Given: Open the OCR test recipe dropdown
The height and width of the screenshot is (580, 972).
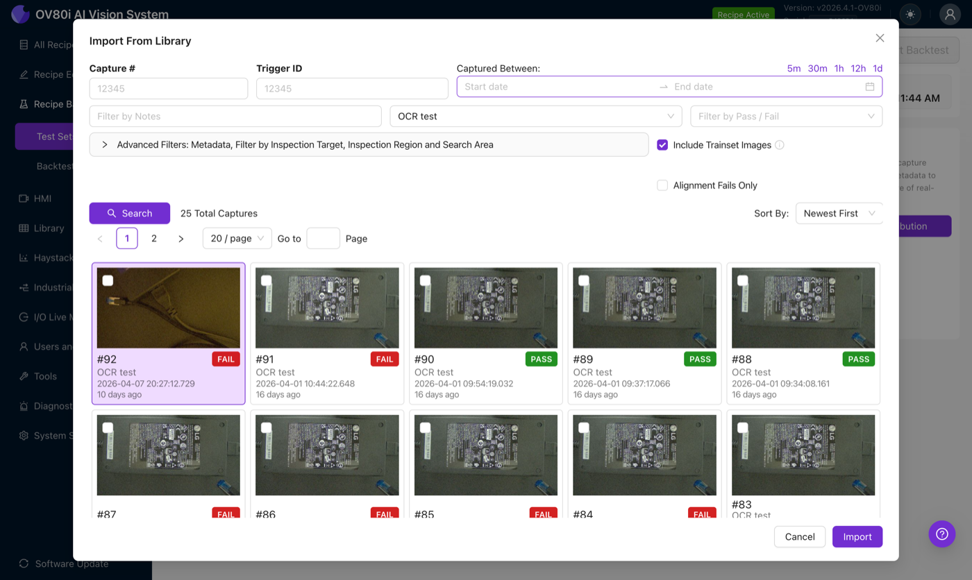Looking at the screenshot, I should [x=535, y=117].
